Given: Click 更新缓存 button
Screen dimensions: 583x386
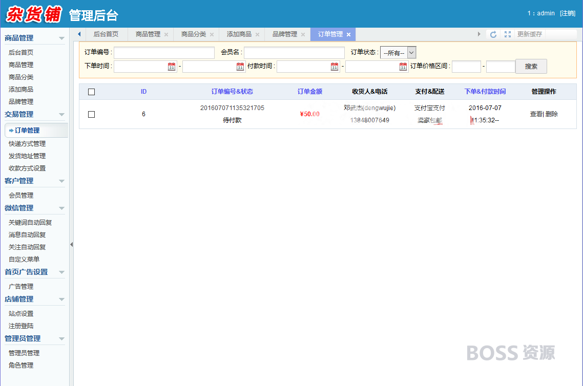Looking at the screenshot, I should click(530, 34).
